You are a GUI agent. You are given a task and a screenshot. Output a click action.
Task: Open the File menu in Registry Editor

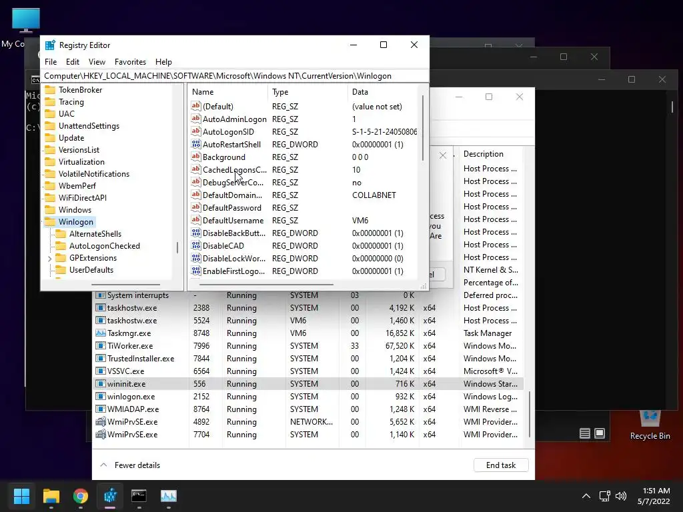tap(51, 62)
